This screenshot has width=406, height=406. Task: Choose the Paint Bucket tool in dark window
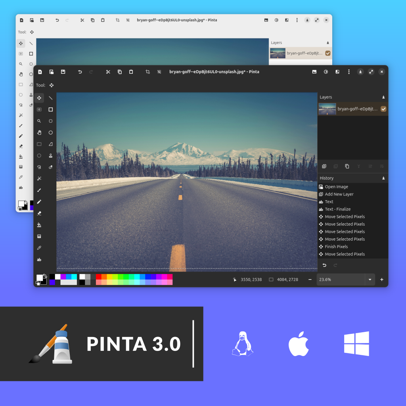pyautogui.click(x=39, y=225)
